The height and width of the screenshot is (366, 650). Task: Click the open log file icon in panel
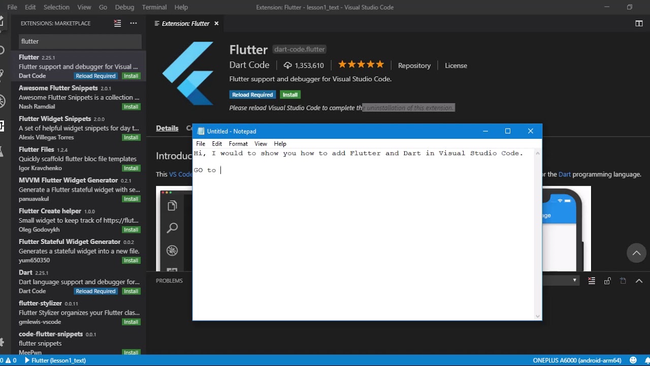623,281
